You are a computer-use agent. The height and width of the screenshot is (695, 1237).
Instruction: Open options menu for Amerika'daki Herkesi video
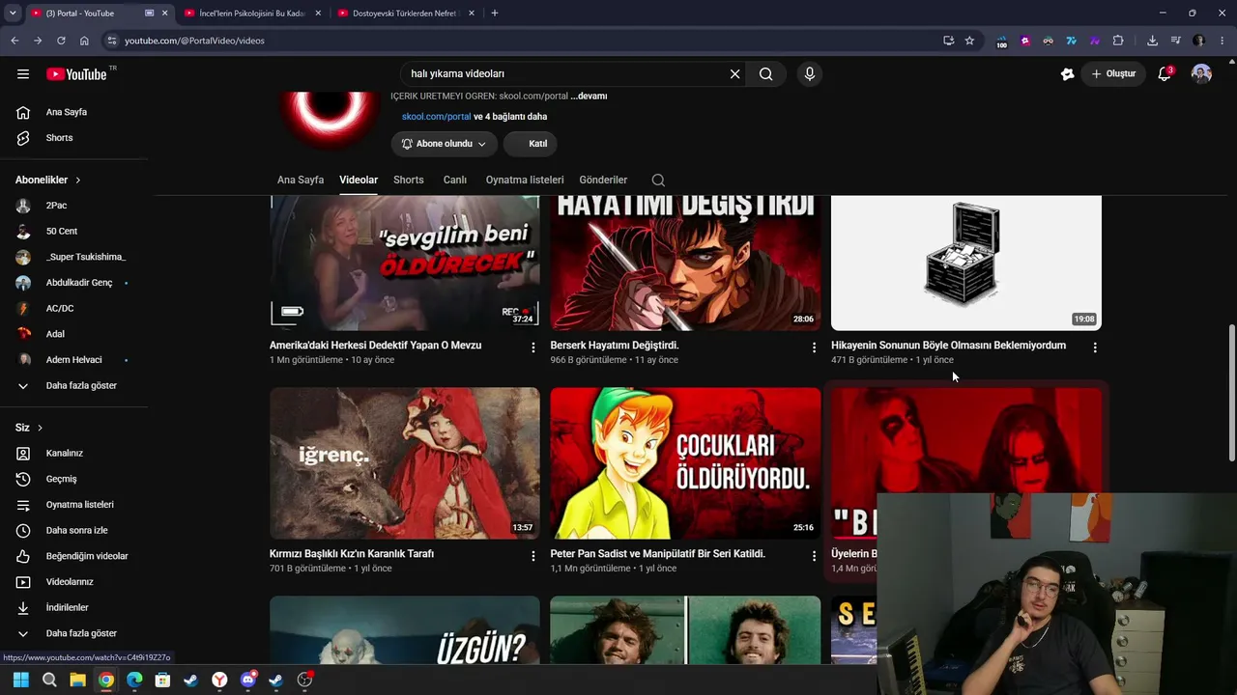coord(533,347)
